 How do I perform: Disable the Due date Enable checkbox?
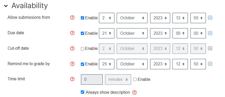83,33
